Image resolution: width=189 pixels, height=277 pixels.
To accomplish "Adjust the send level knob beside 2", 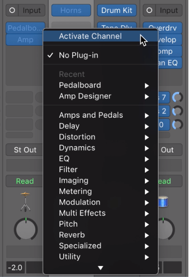I will (x=177, y=111).
